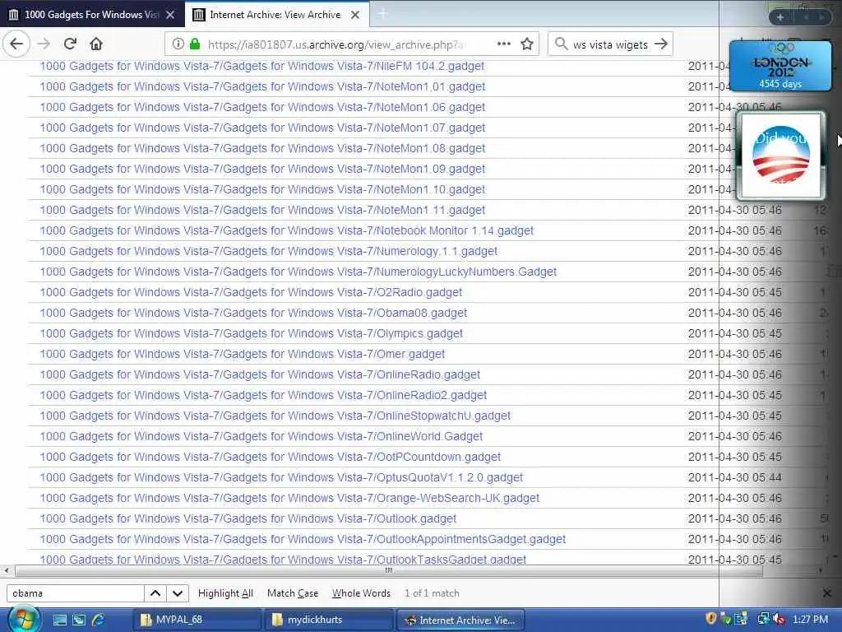This screenshot has width=842, height=632.
Task: Click Switch between windows quick launch icon
Action: point(79,620)
